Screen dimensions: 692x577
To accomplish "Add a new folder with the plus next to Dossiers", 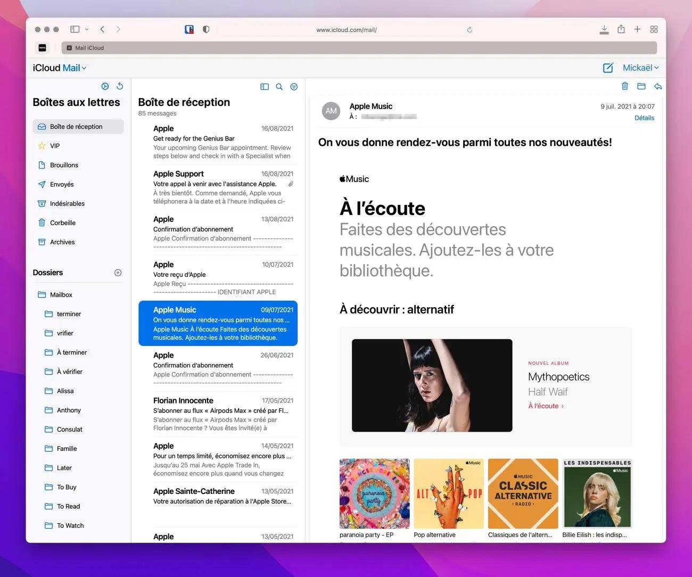I will pos(118,272).
